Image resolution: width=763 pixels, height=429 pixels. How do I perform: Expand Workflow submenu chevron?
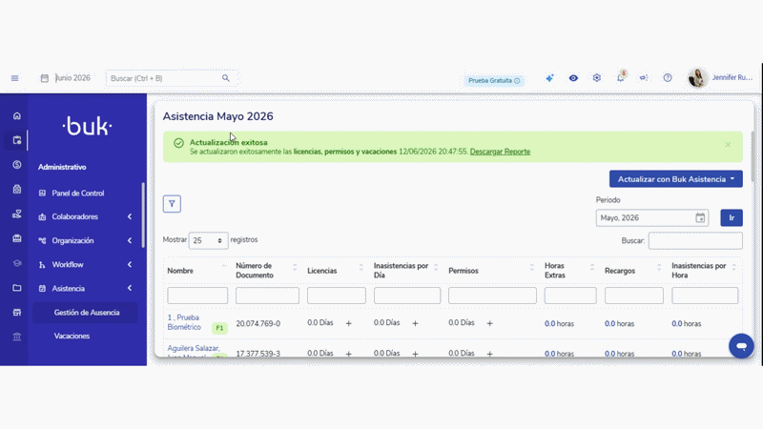pyautogui.click(x=130, y=265)
